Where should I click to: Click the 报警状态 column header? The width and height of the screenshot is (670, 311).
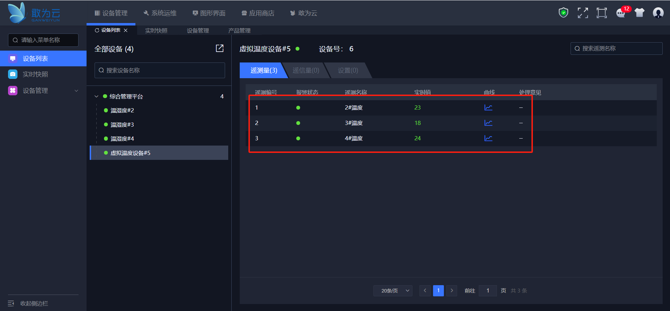point(307,92)
